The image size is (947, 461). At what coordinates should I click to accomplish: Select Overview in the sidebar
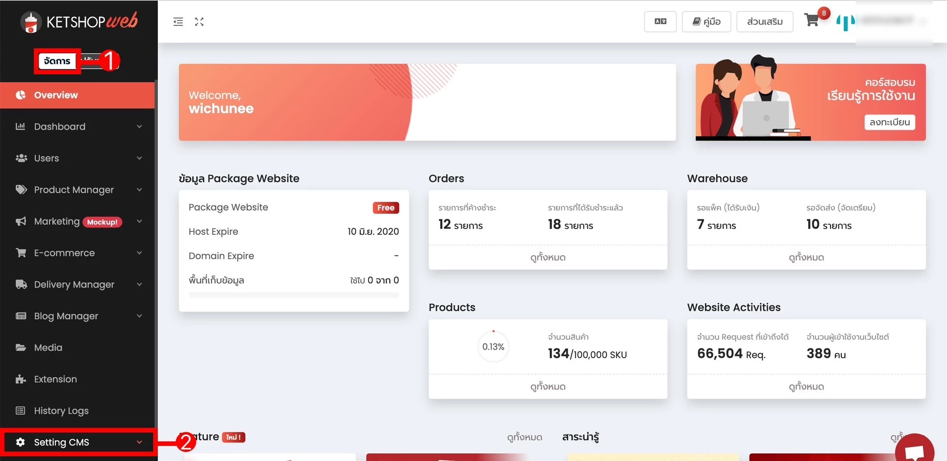pyautogui.click(x=56, y=95)
